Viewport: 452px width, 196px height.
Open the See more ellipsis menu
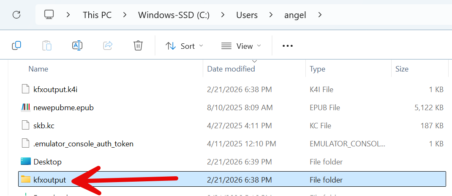288,46
